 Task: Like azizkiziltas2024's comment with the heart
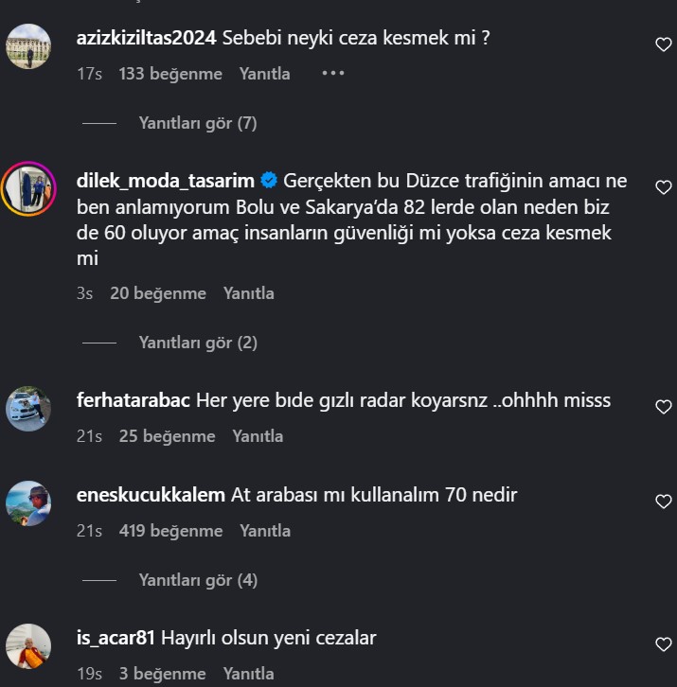point(664,44)
